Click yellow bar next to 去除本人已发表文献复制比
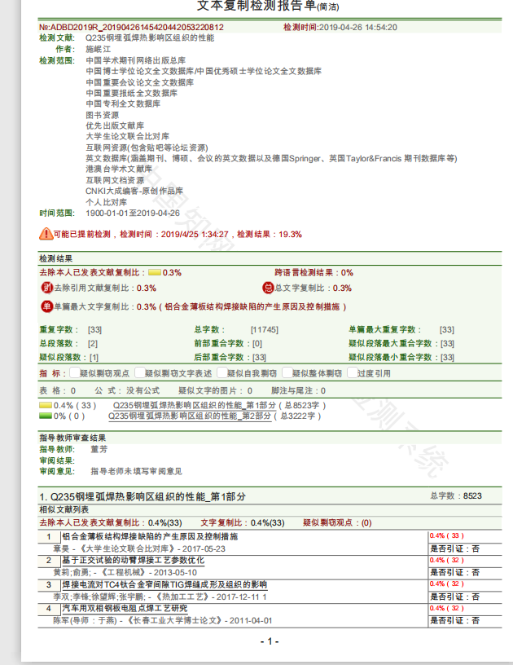 pyautogui.click(x=155, y=273)
